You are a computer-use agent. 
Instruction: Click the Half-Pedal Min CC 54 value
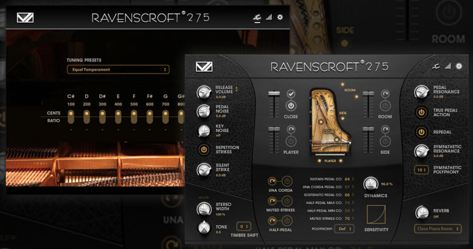point(347,211)
